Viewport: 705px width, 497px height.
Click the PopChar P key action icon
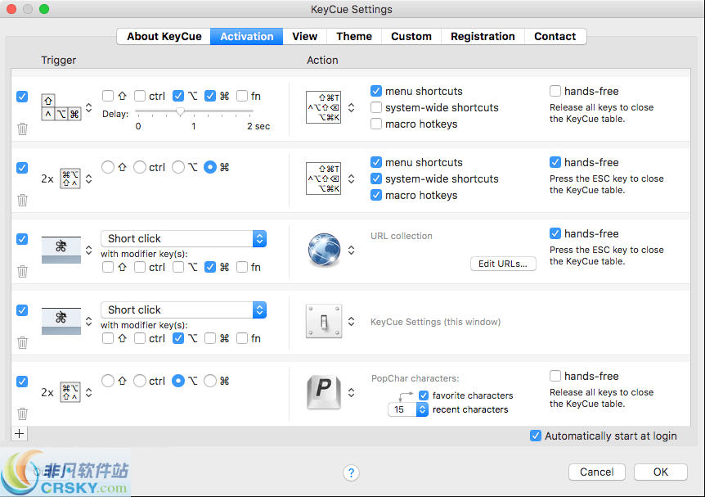coord(324,392)
